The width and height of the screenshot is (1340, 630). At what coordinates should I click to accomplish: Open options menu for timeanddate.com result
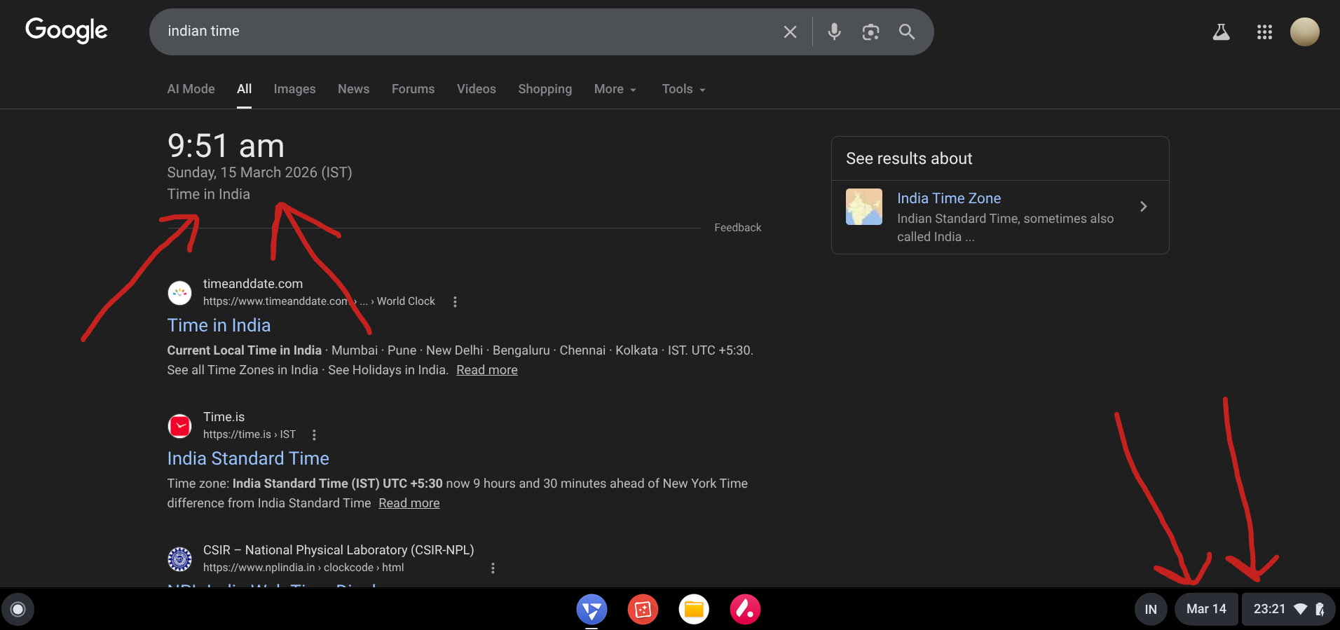coord(455,301)
